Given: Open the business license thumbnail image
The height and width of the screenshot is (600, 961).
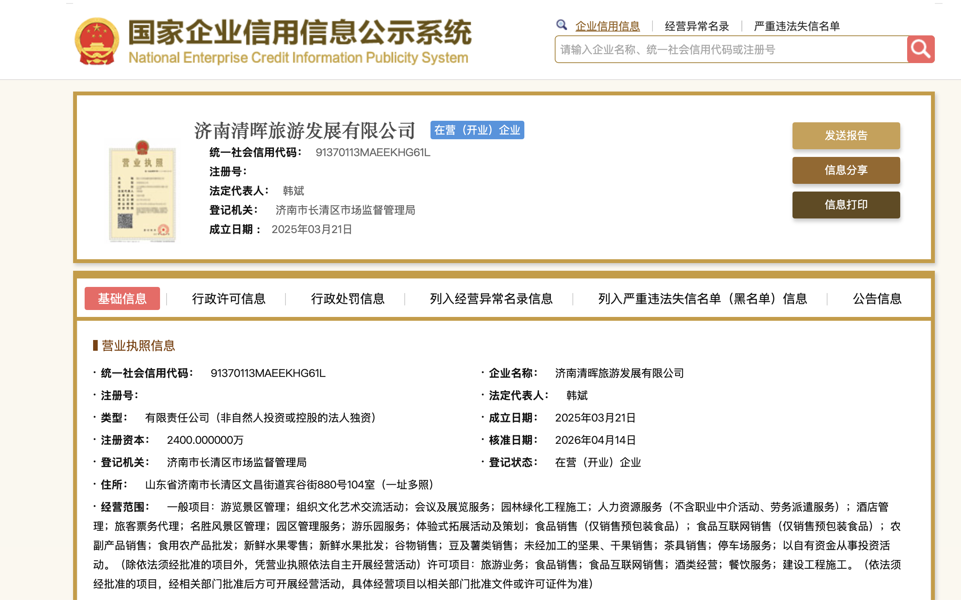Looking at the screenshot, I should [142, 191].
